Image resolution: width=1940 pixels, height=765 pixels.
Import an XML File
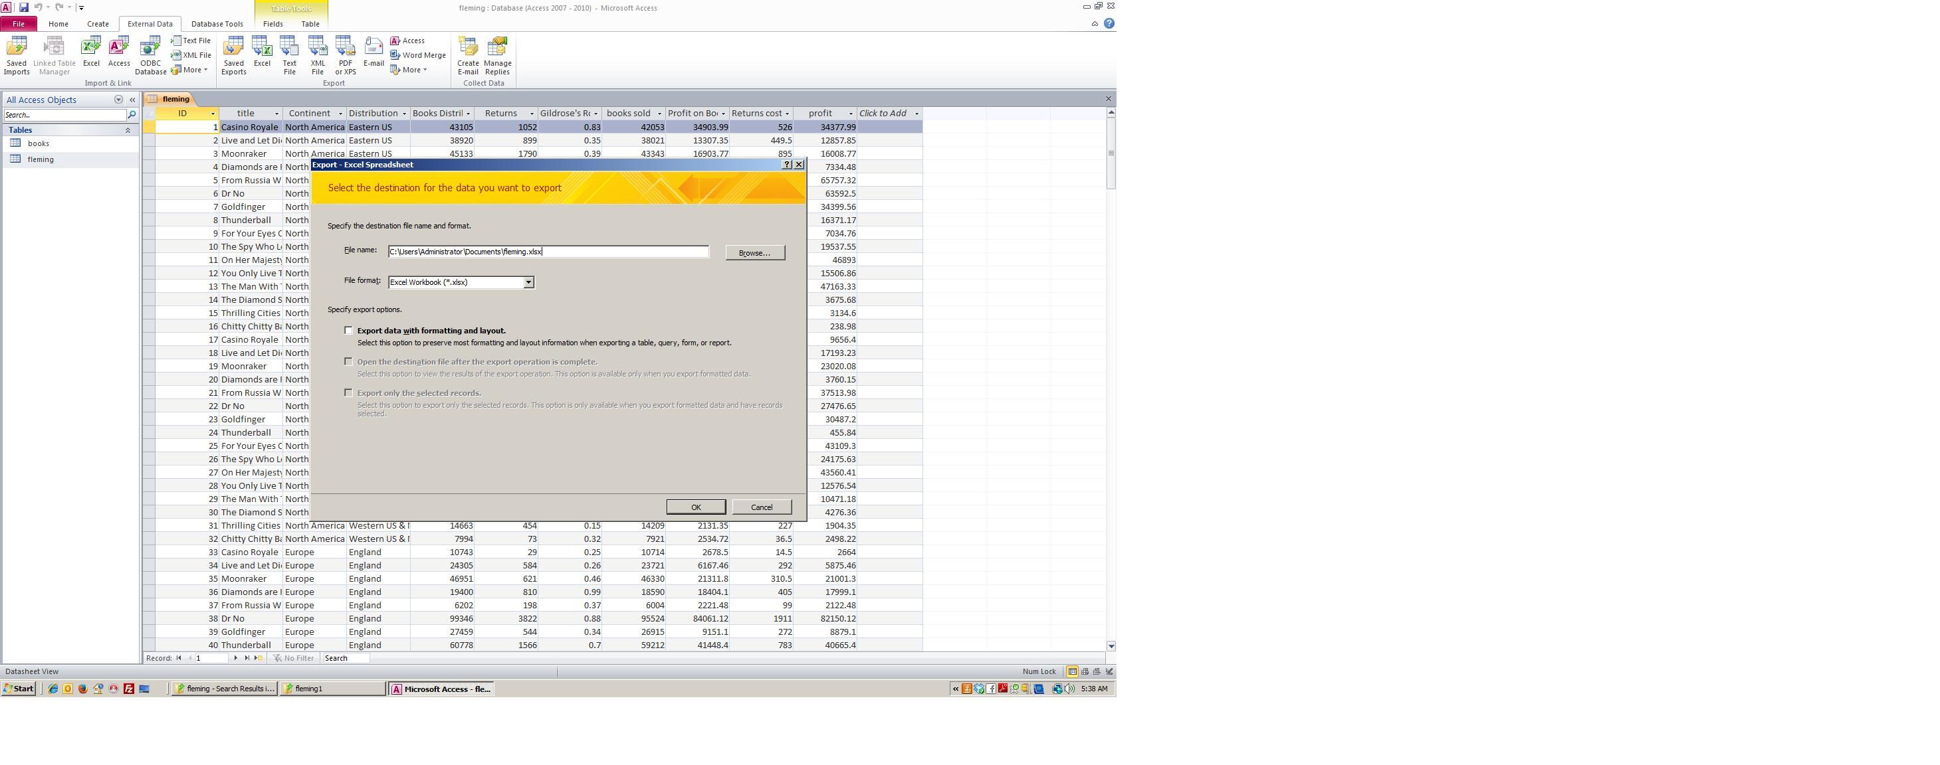pos(191,55)
